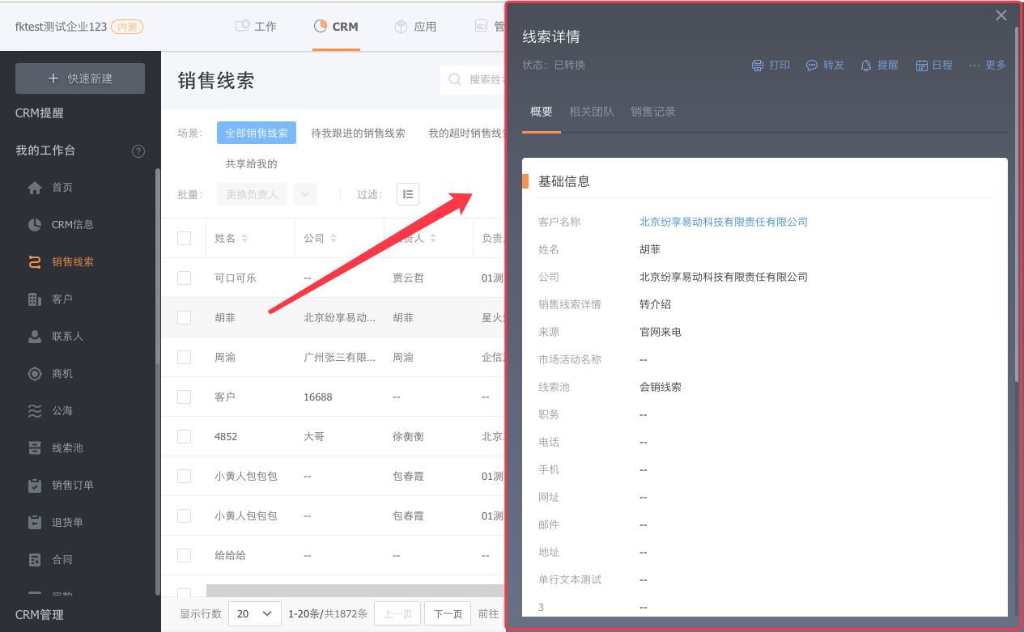This screenshot has height=632, width=1024.
Task: Open the 销售记录 tab
Action: [x=653, y=112]
